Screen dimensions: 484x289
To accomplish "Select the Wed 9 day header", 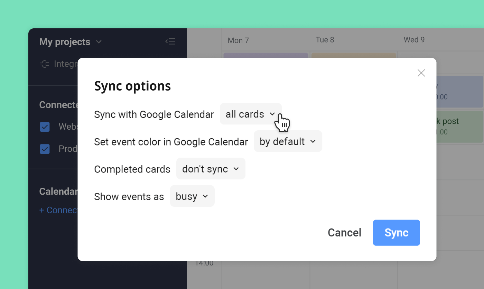I will tap(414, 40).
